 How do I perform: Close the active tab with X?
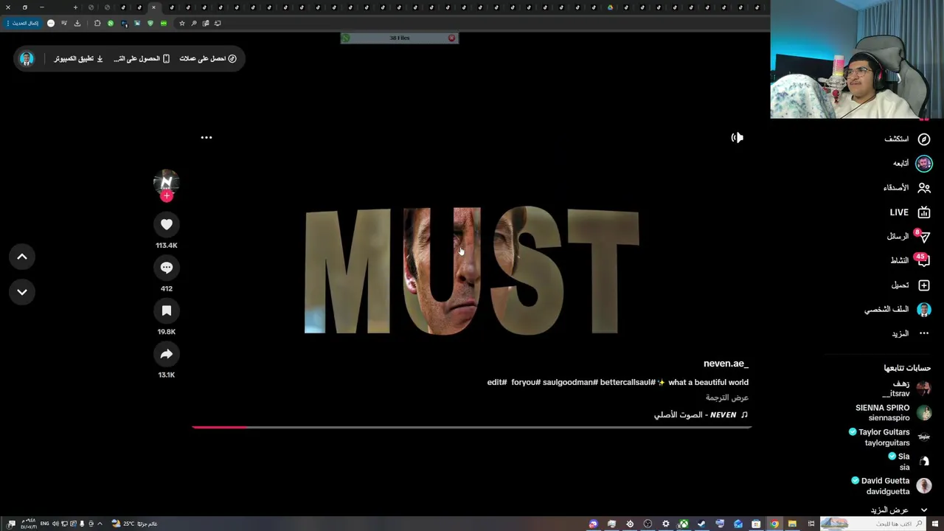pos(153,7)
